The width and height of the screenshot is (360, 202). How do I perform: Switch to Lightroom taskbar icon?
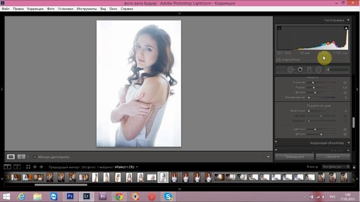pos(86,196)
